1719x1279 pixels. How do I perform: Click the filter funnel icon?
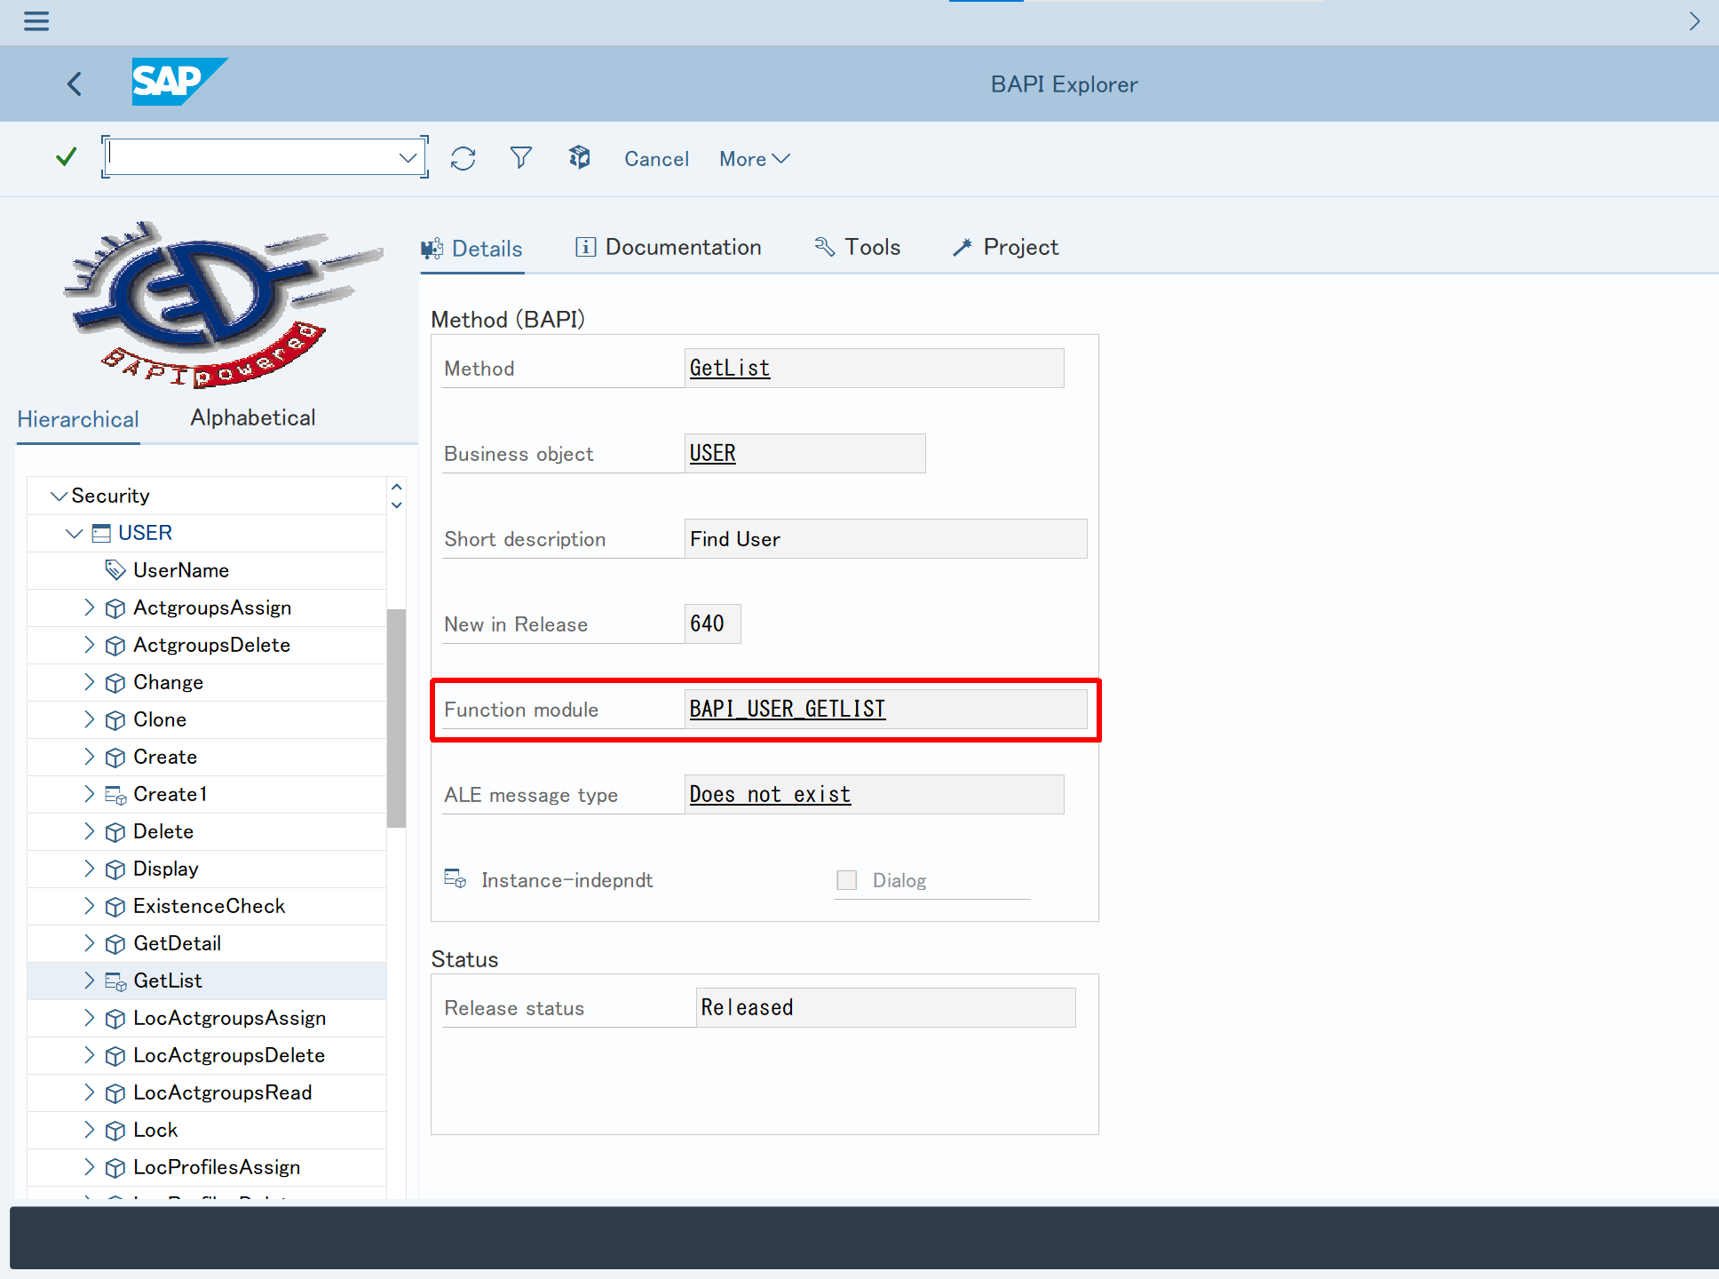pos(521,158)
